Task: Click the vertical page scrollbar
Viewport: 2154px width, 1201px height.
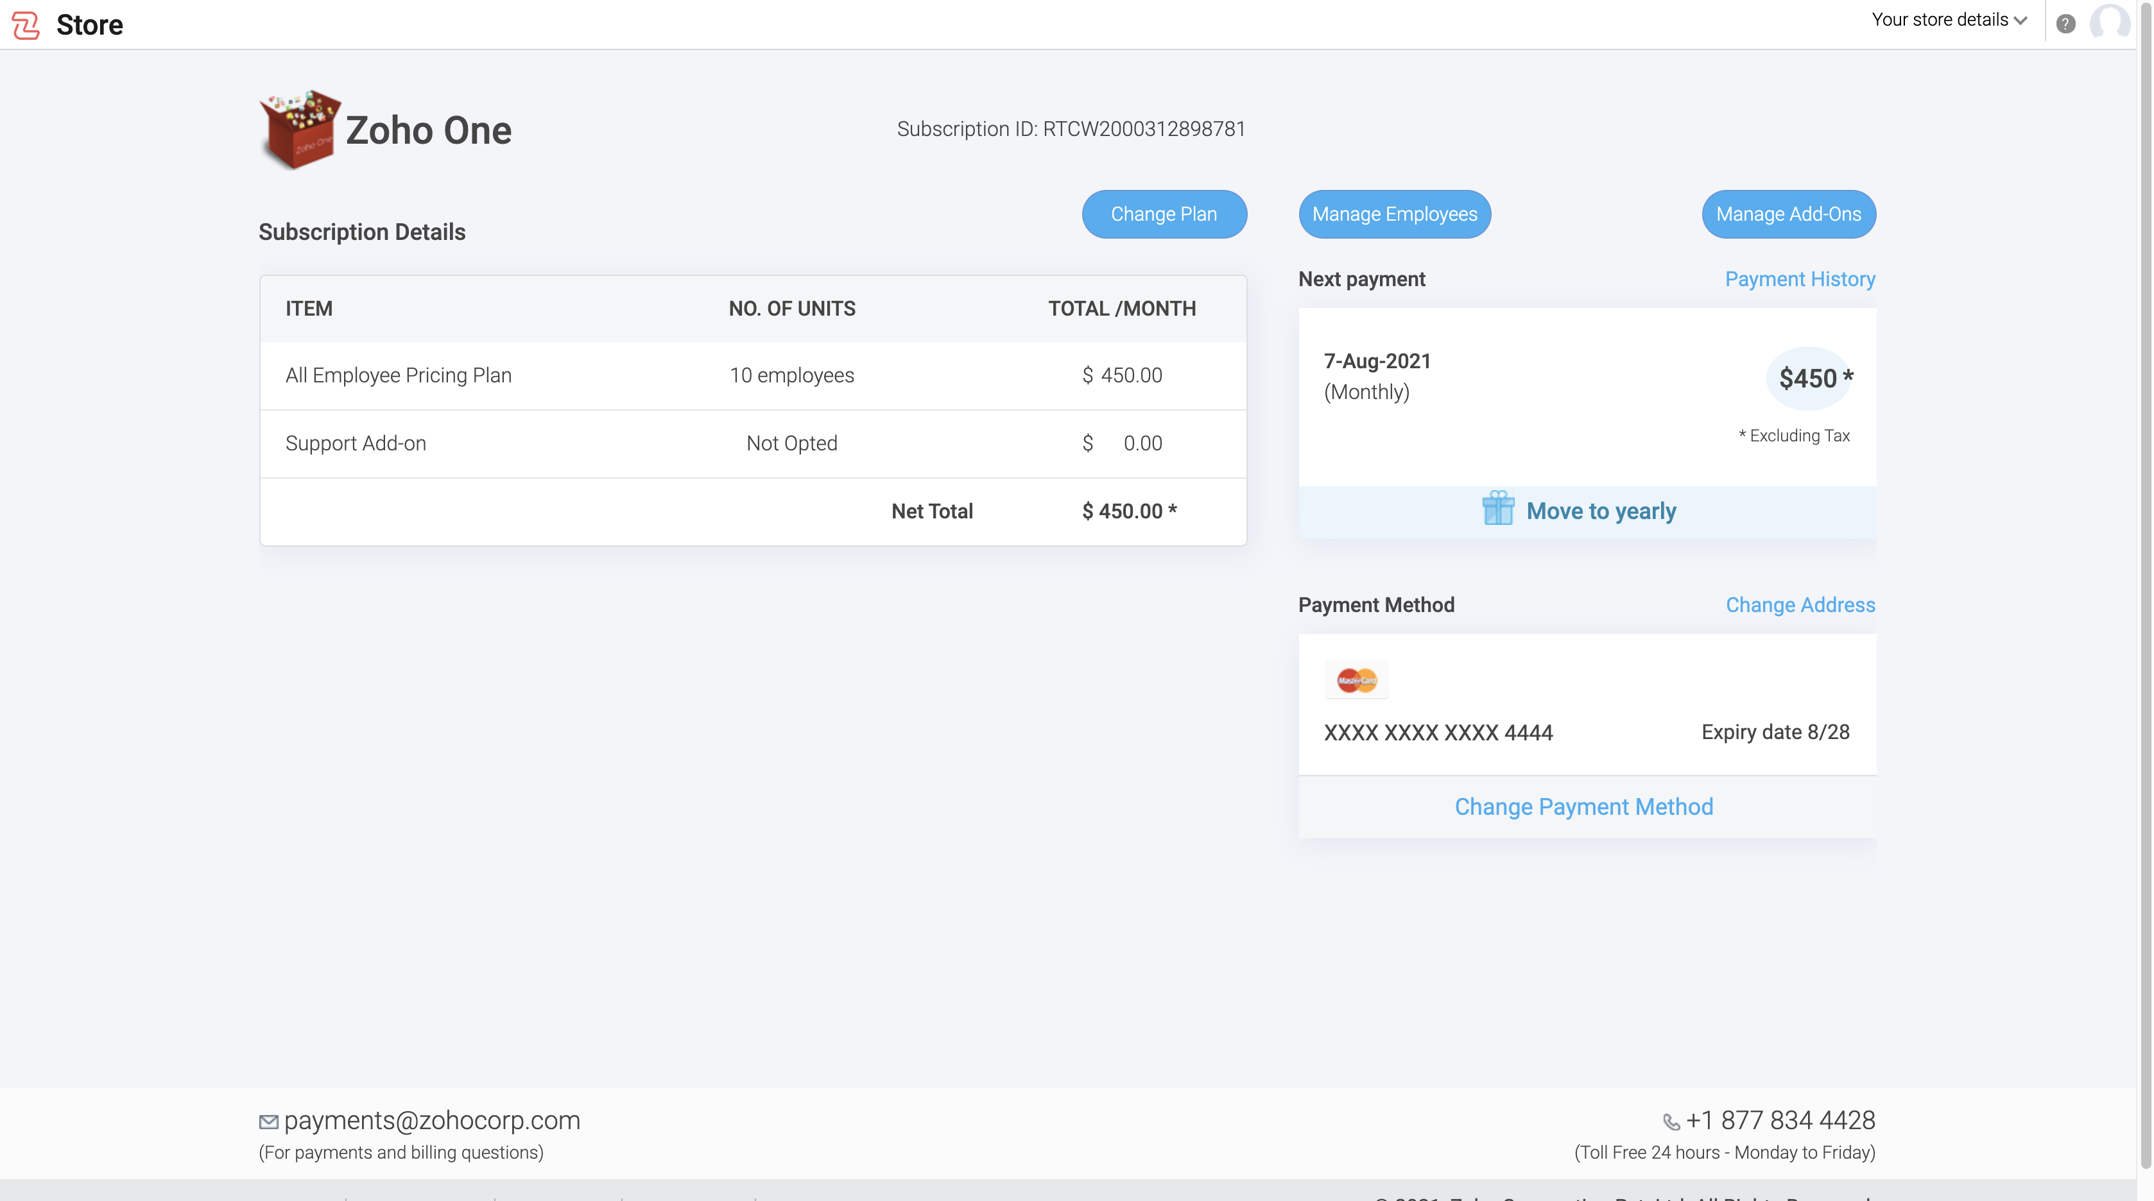Action: [2145, 585]
